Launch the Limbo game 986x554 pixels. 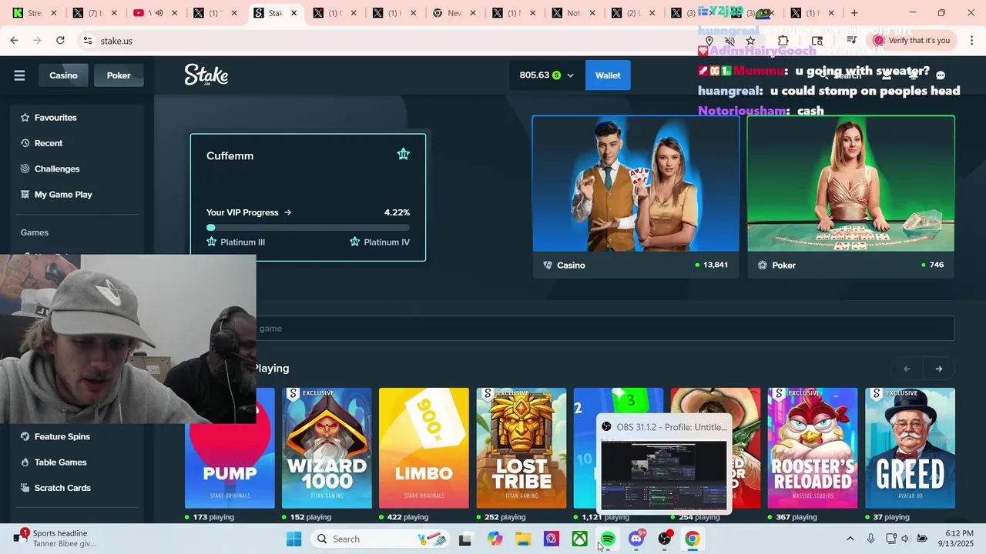[424, 448]
